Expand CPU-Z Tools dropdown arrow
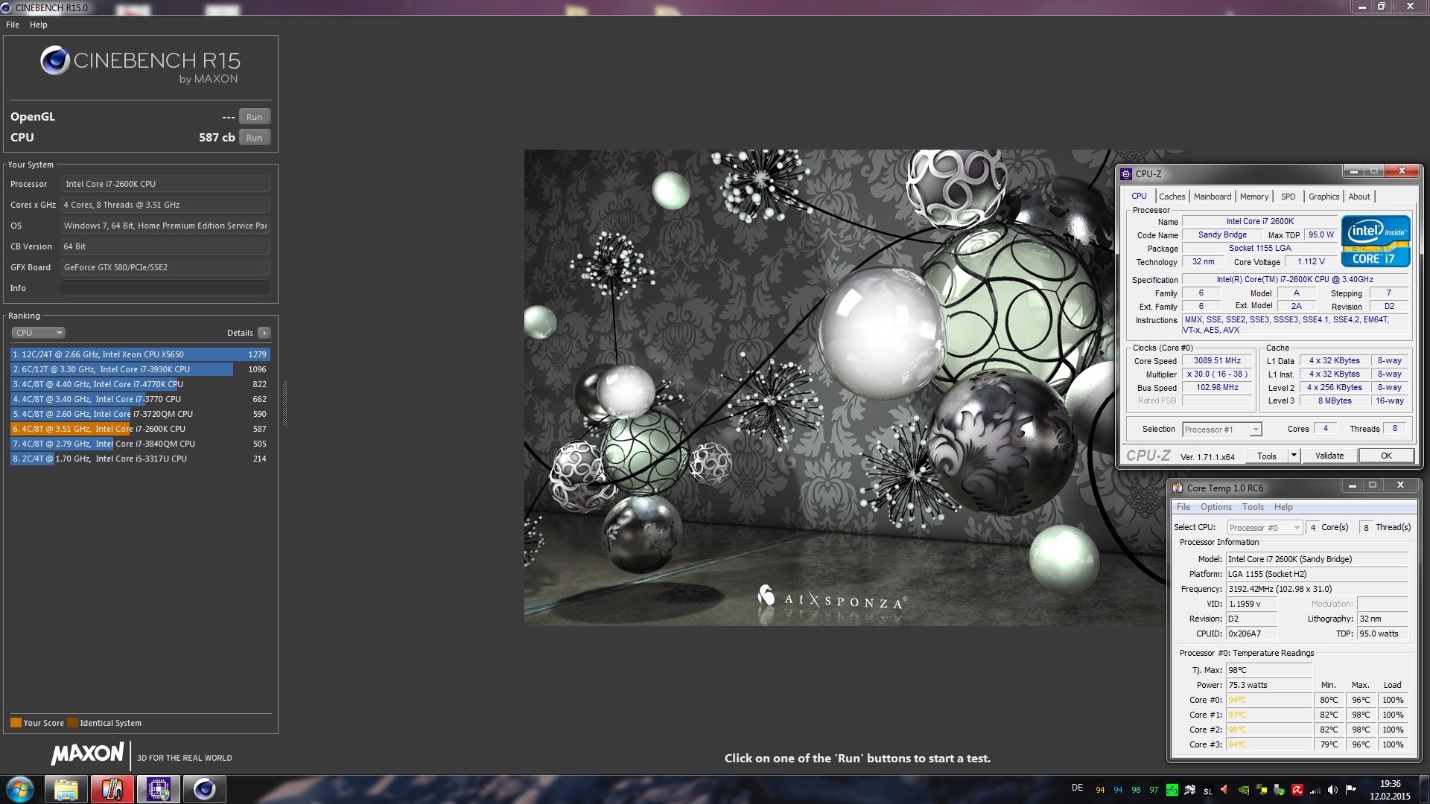Image resolution: width=1430 pixels, height=804 pixels. (x=1294, y=456)
